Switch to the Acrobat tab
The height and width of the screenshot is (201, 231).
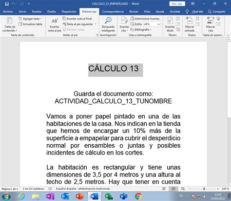(175, 12)
